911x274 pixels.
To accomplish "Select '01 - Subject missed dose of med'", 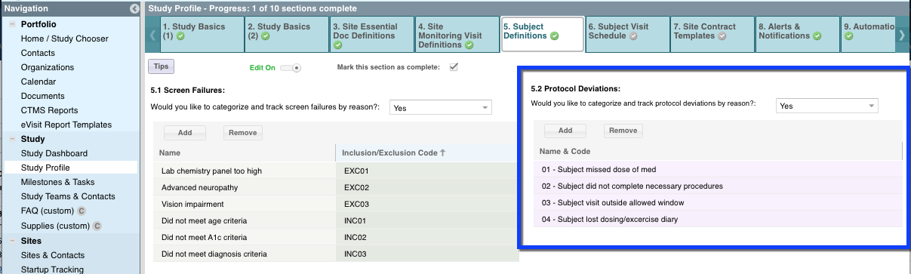I will (x=719, y=169).
